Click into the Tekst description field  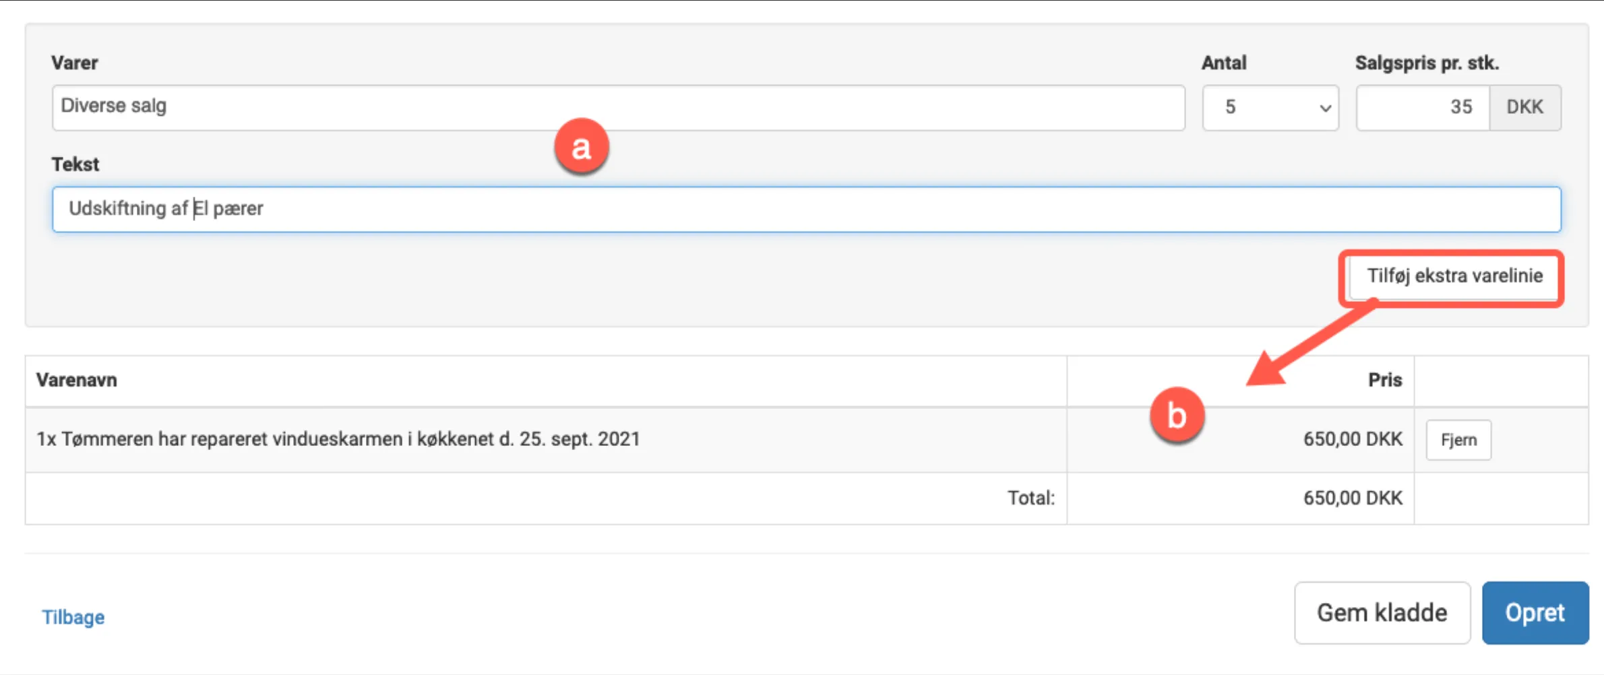coord(806,210)
